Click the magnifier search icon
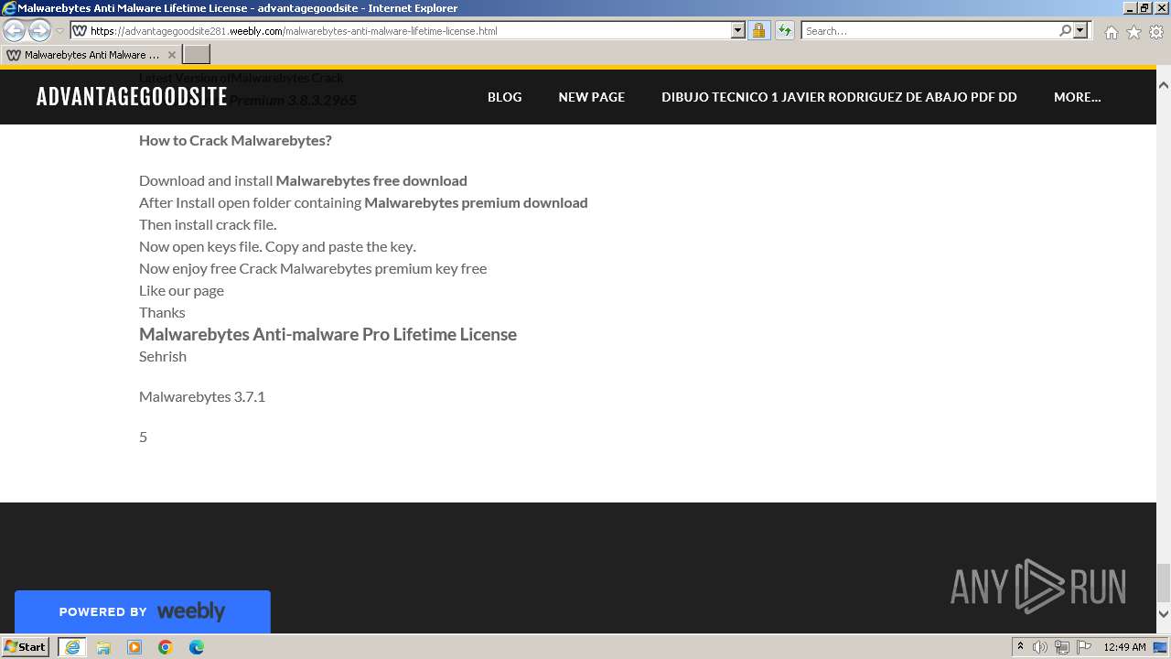The height and width of the screenshot is (659, 1171). click(x=1065, y=30)
